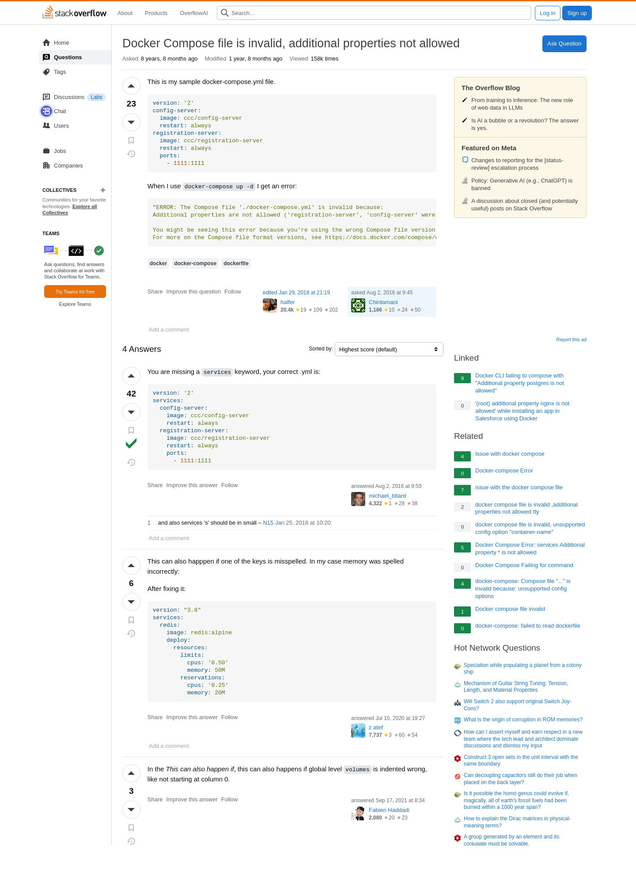The height and width of the screenshot is (884, 636).
Task: Open 'Policy: Generative AI' meta post
Action: [x=522, y=184]
